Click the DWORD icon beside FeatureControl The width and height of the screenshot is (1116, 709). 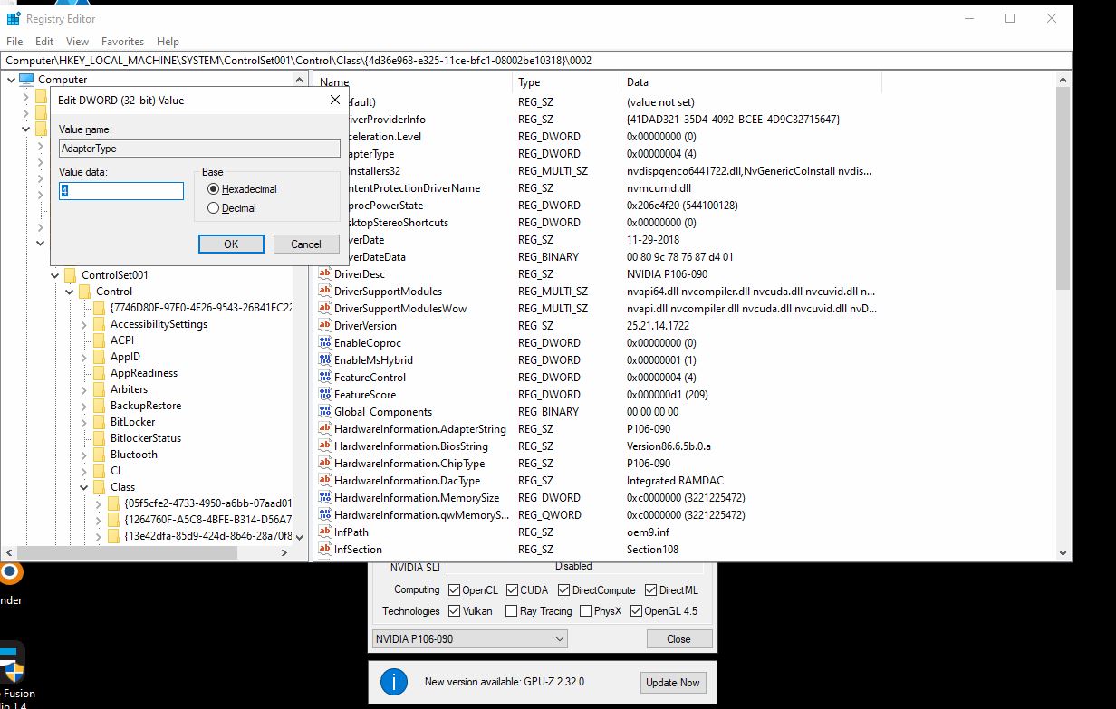pos(325,378)
